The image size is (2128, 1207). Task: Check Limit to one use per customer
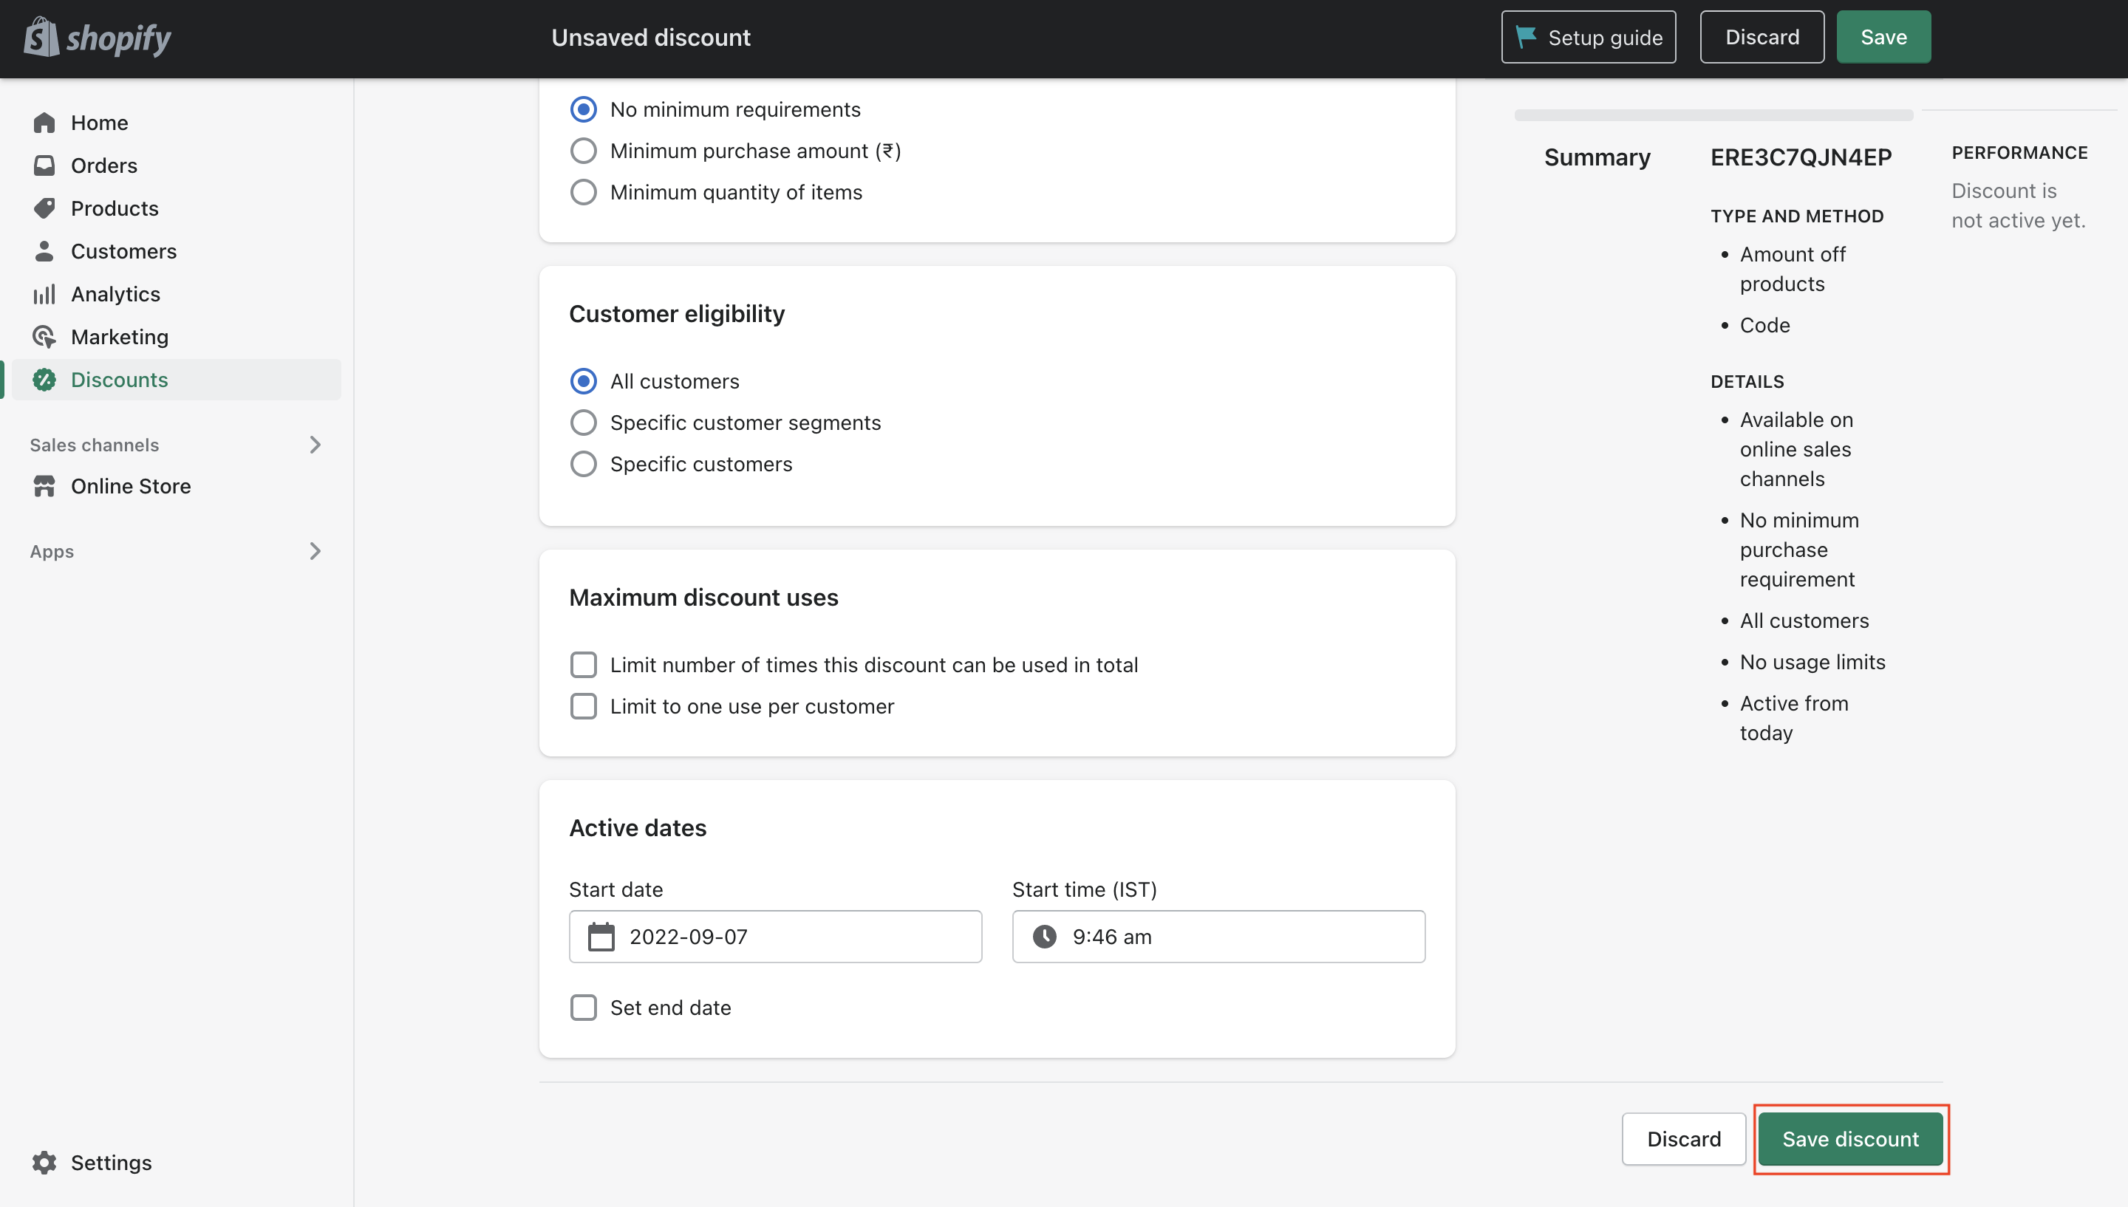pyautogui.click(x=584, y=706)
